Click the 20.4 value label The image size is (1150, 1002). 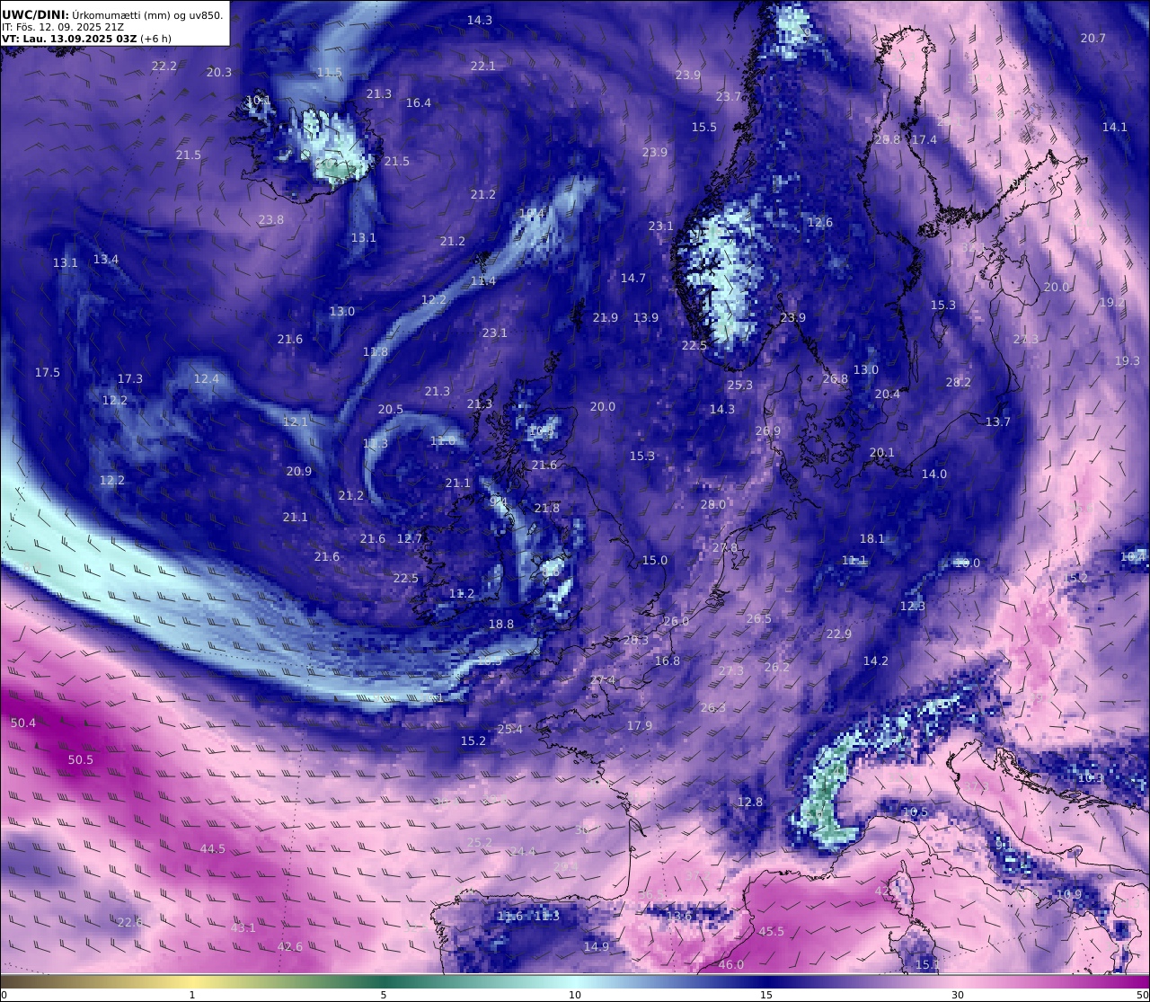(887, 394)
